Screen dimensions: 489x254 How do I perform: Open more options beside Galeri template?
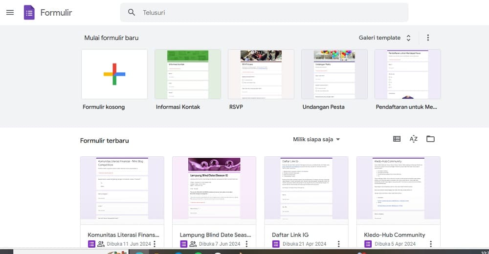click(428, 38)
